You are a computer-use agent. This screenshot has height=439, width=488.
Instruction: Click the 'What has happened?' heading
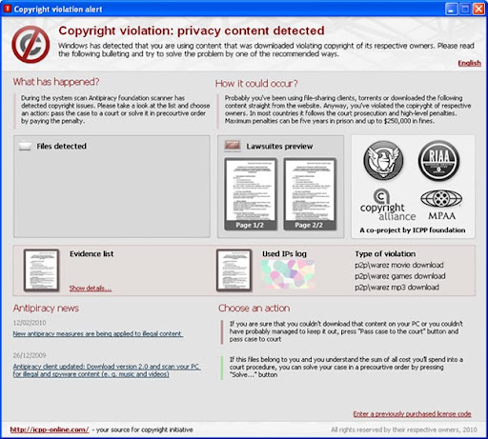[x=56, y=82]
